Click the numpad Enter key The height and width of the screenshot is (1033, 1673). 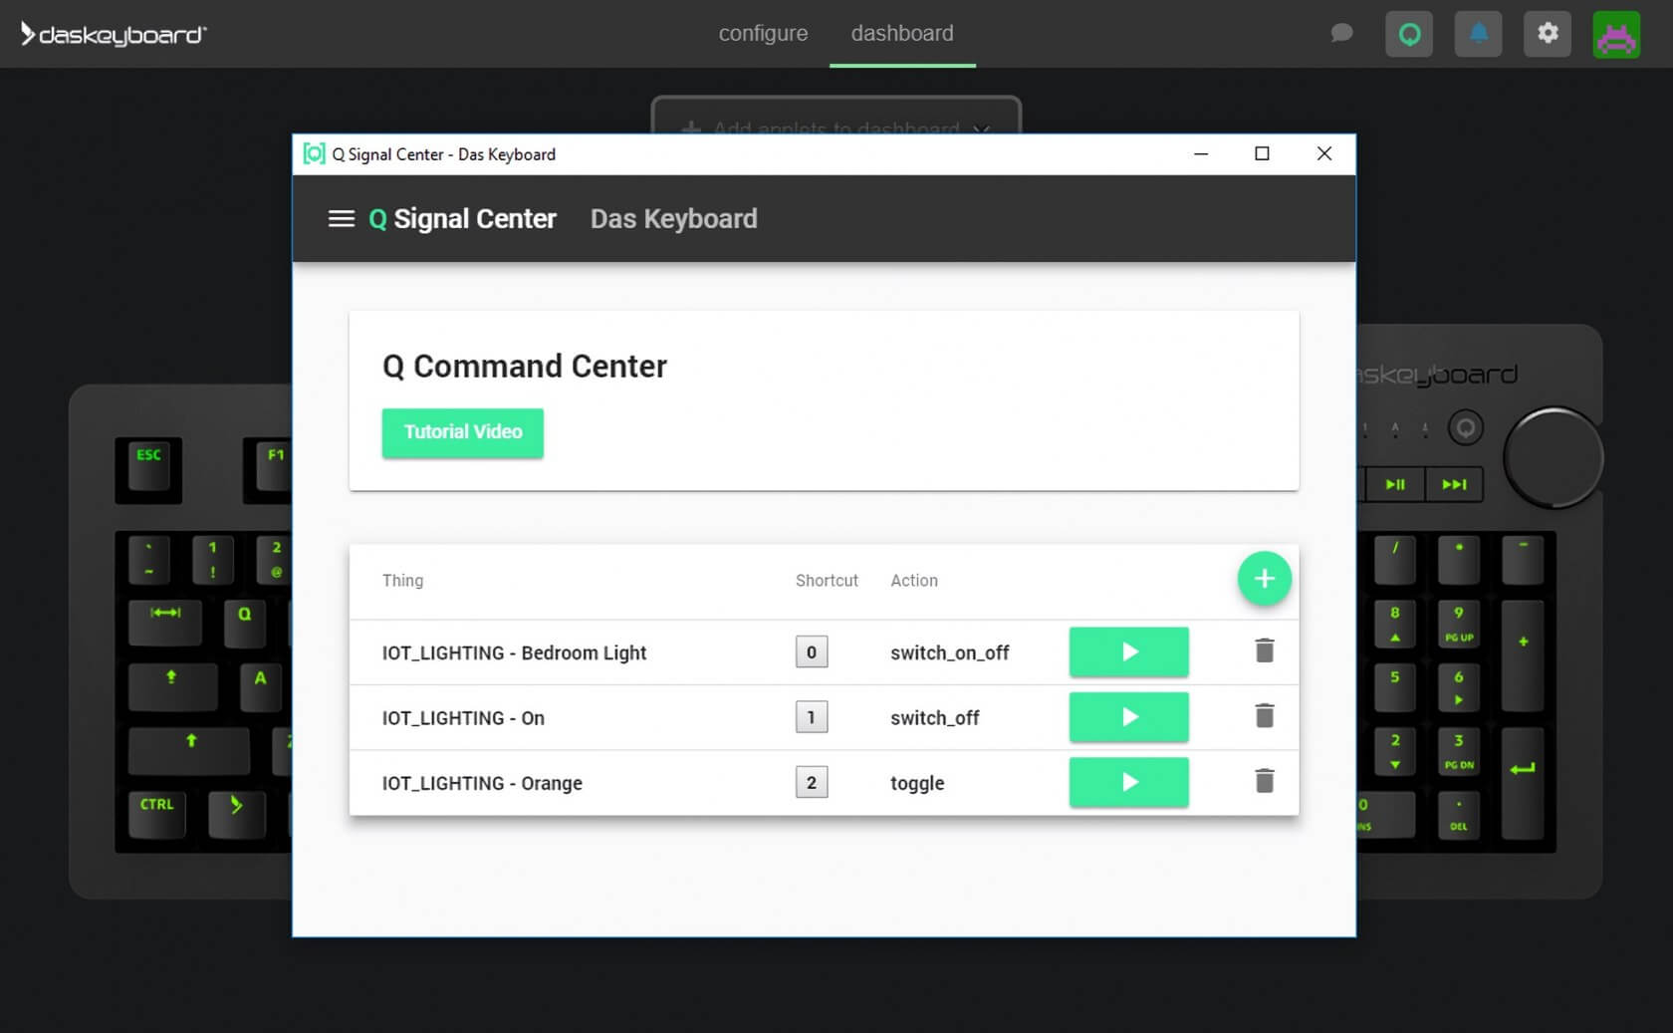click(x=1523, y=782)
